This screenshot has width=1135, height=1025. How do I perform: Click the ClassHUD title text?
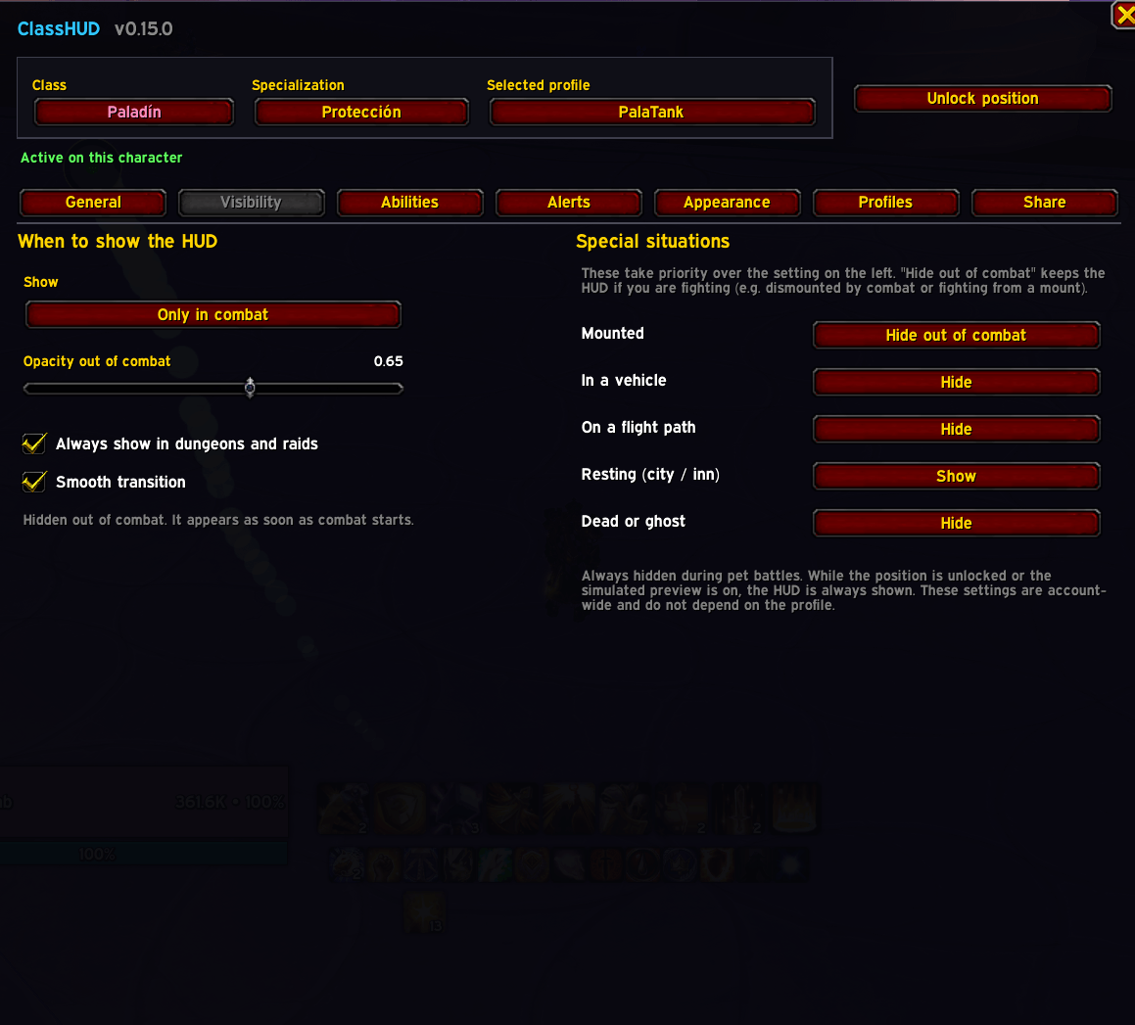click(59, 29)
